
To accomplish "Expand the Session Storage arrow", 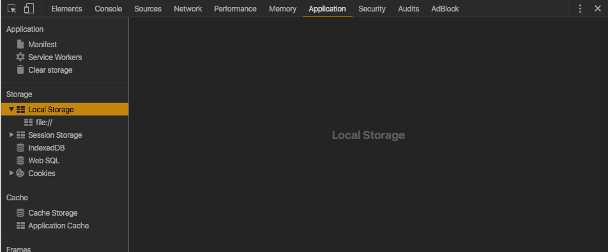I will [11, 135].
